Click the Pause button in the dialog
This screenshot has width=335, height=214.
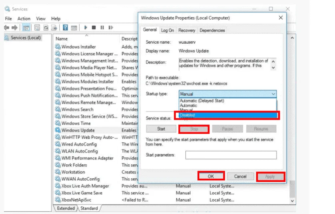click(x=227, y=129)
